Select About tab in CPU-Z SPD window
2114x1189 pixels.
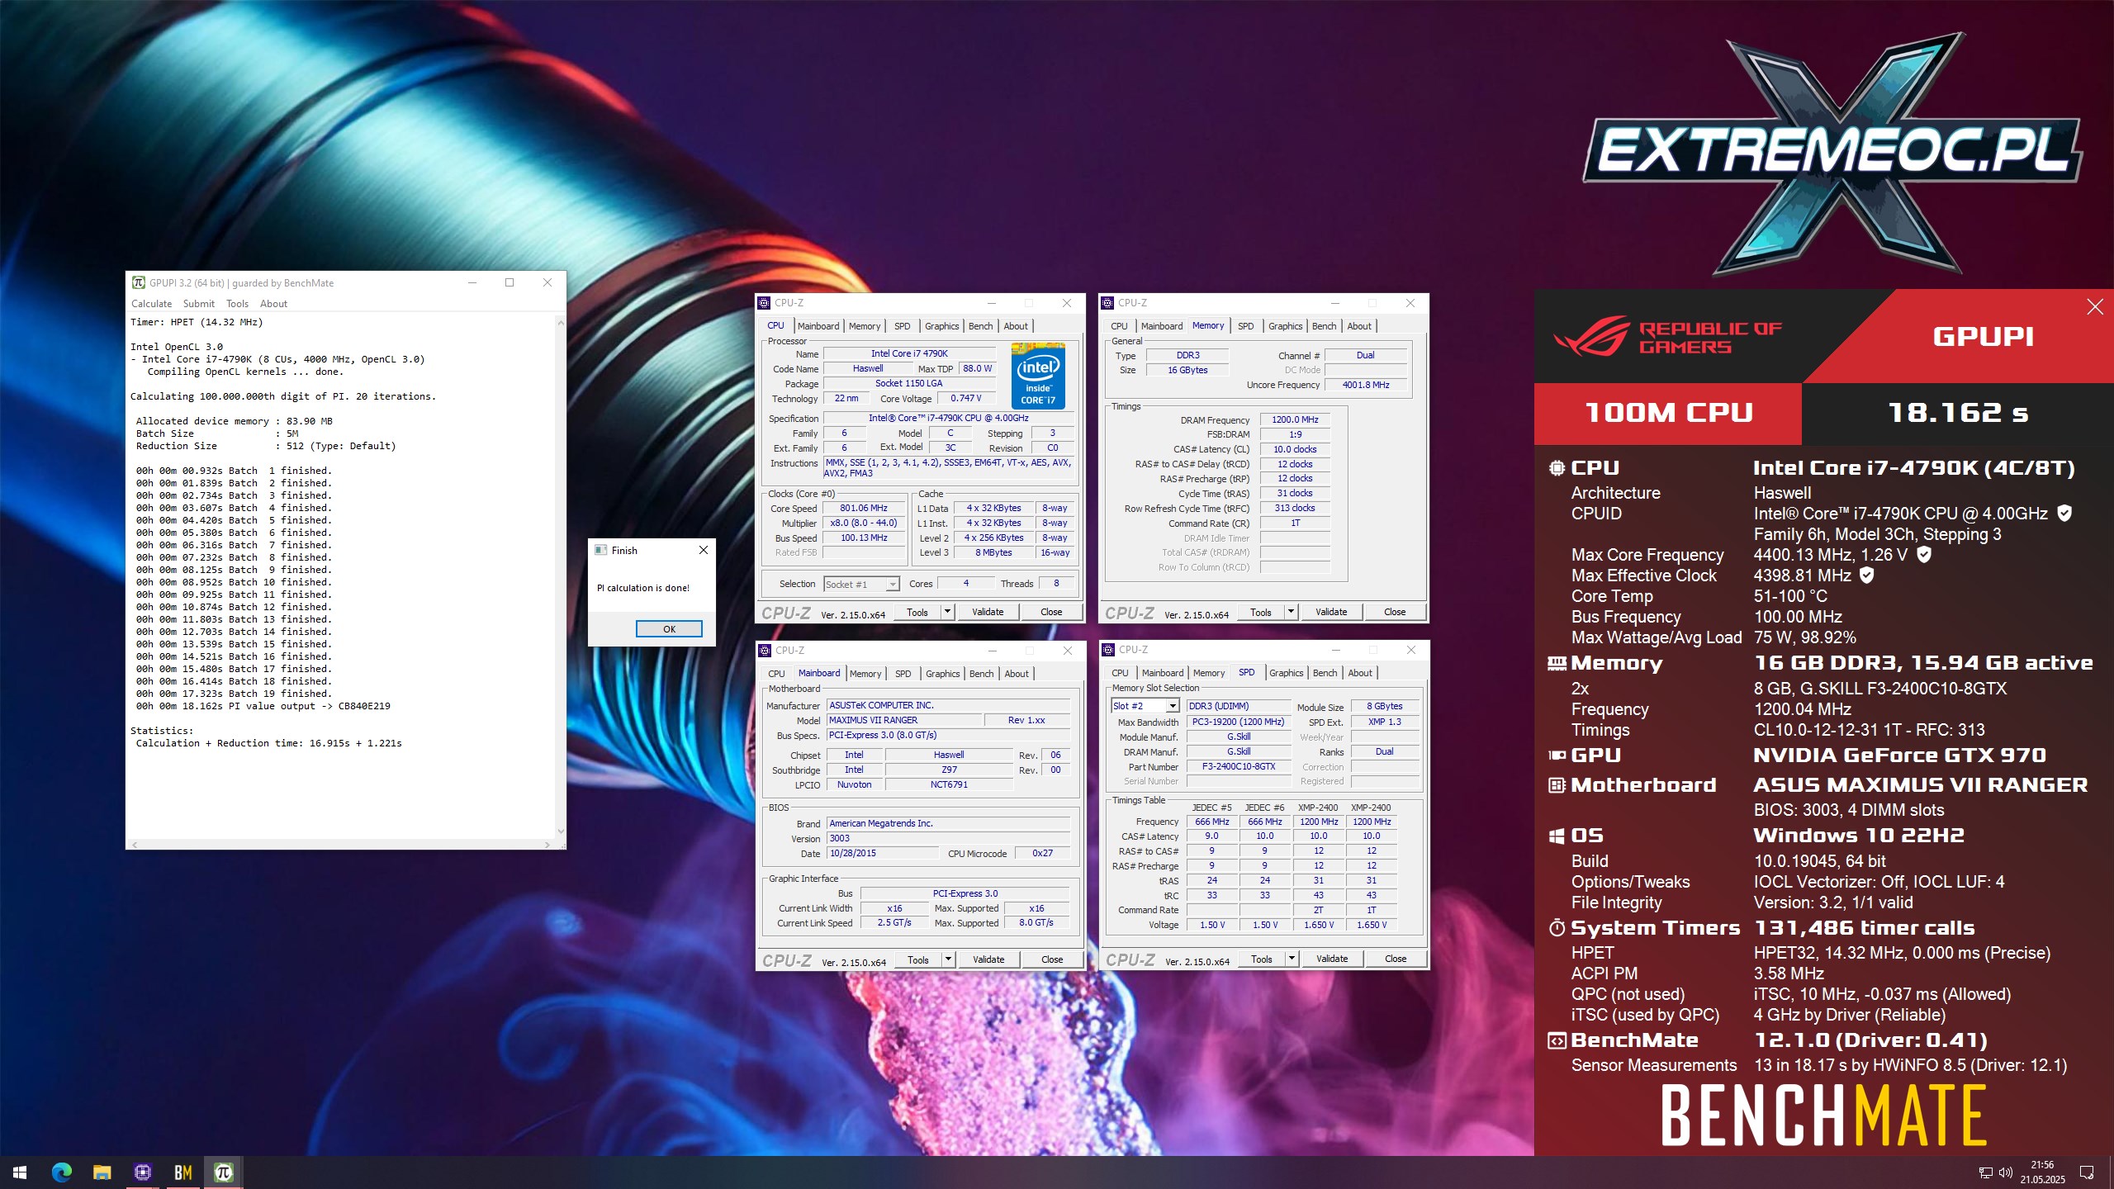(1360, 673)
